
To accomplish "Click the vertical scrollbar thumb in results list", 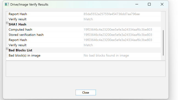I will 163,43.
